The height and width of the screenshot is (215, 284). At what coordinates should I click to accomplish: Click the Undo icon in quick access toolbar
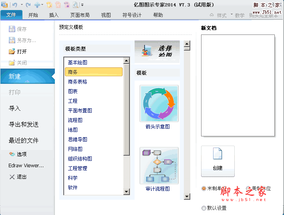click(15, 5)
